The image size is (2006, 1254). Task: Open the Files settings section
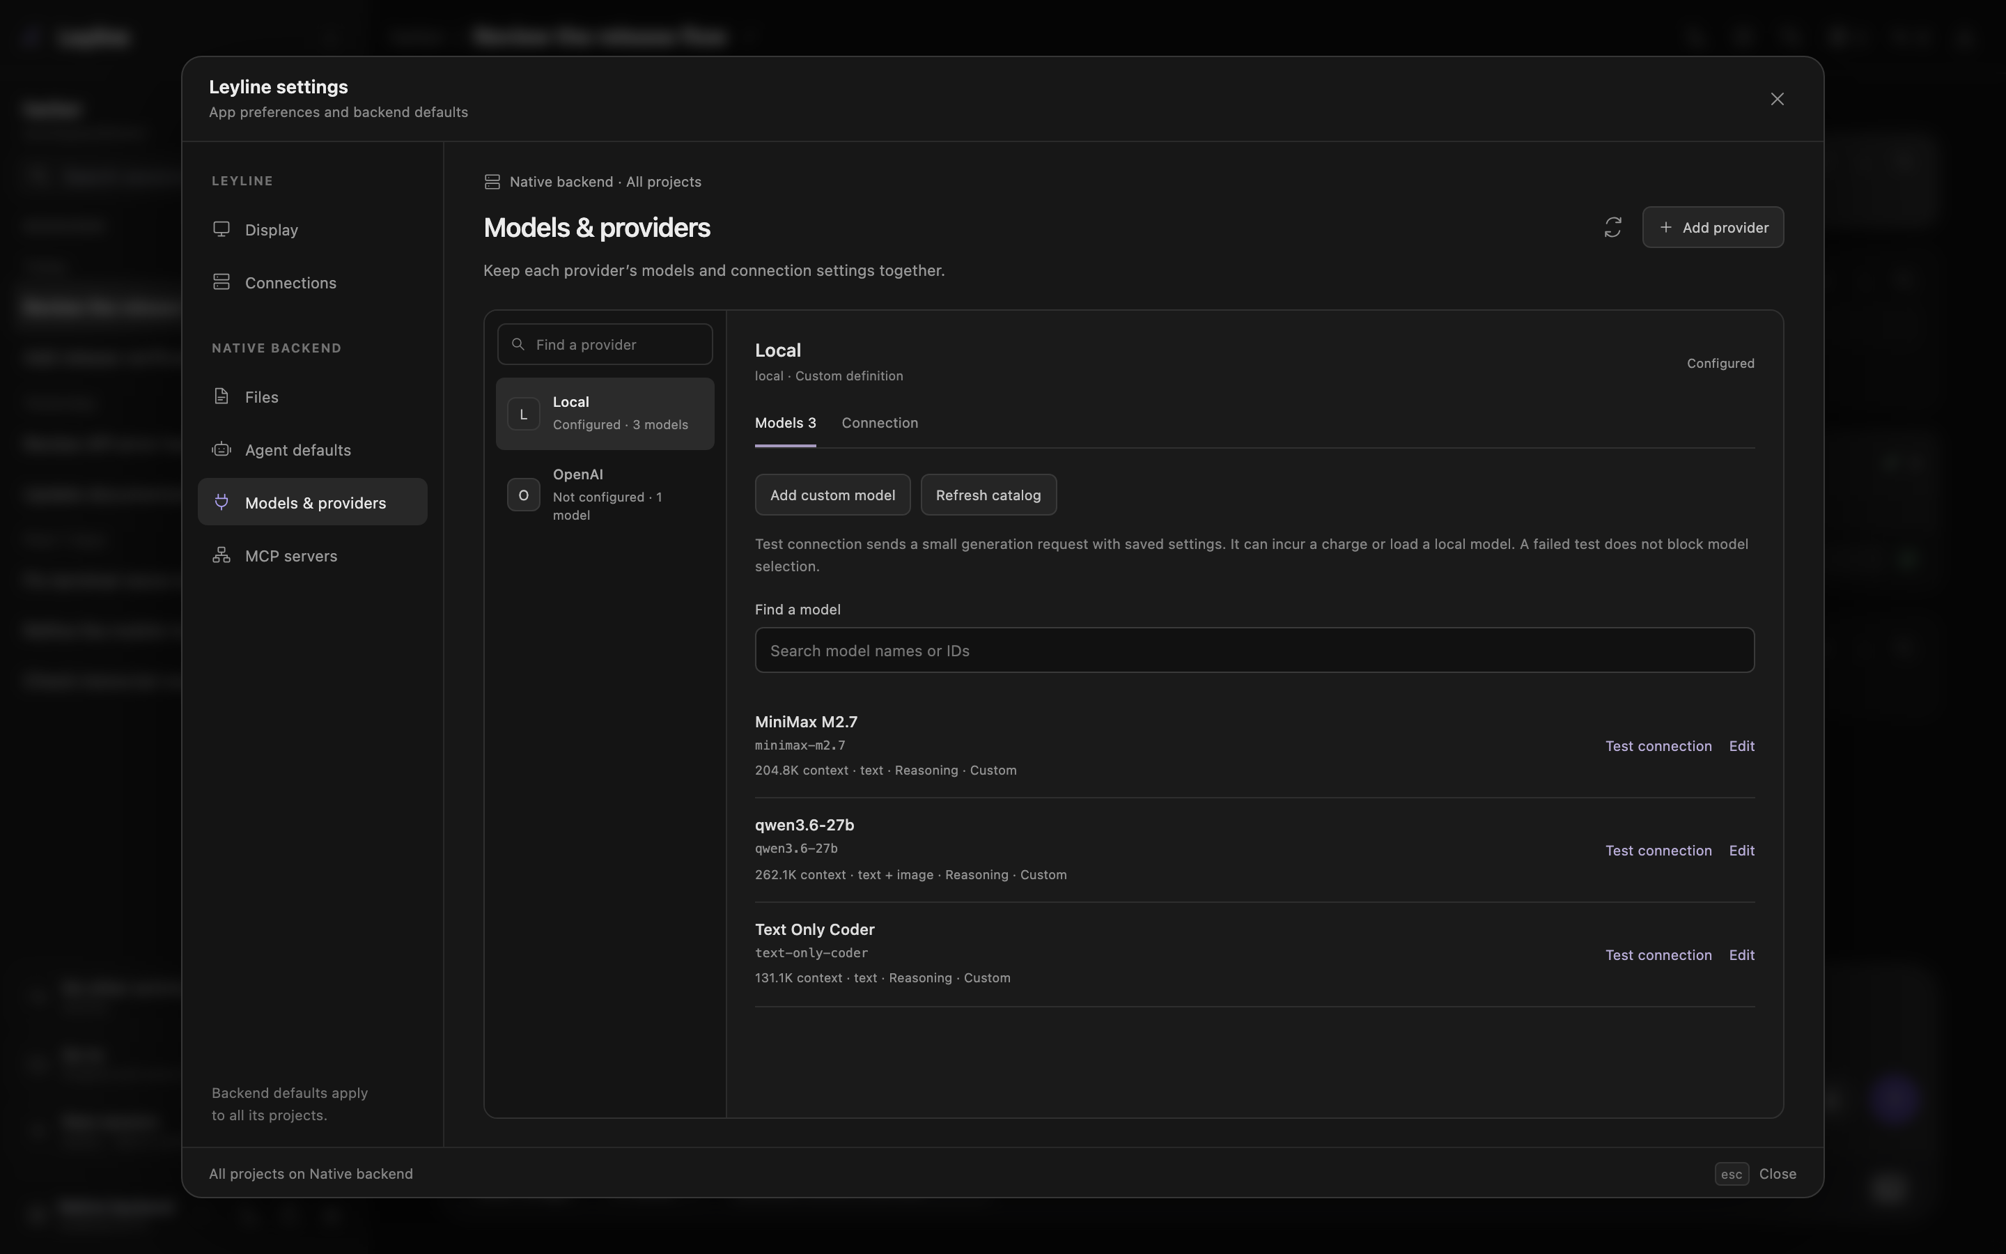point(313,397)
